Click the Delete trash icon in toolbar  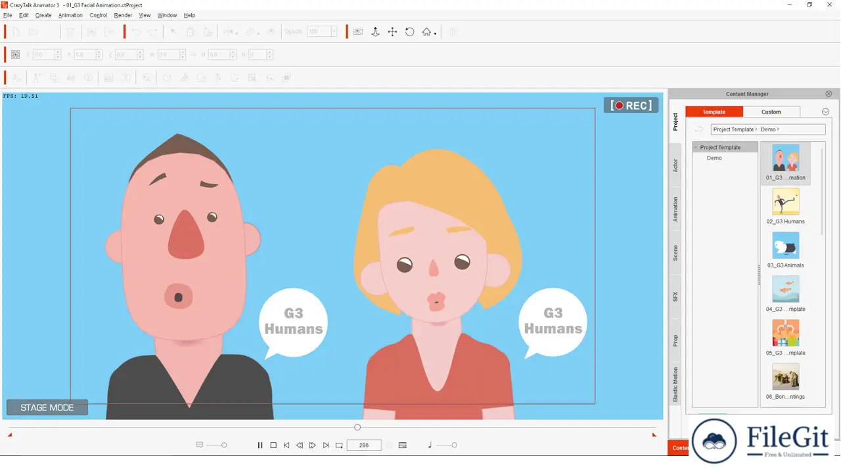(x=70, y=32)
